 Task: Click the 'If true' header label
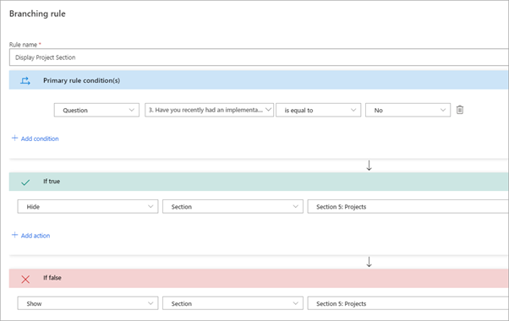coord(52,182)
